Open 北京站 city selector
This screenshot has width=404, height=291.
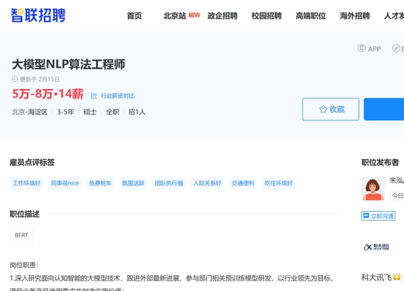(175, 16)
